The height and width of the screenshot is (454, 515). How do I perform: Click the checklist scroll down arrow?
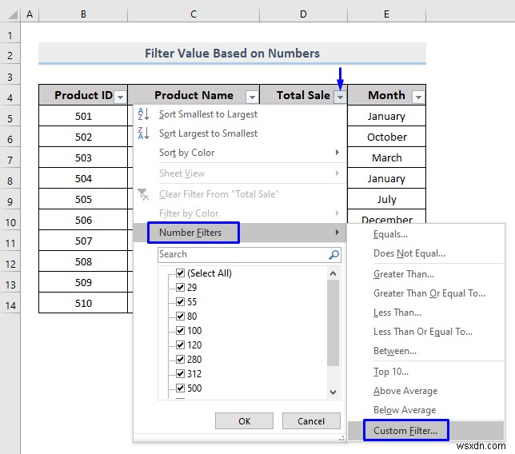pos(333,392)
